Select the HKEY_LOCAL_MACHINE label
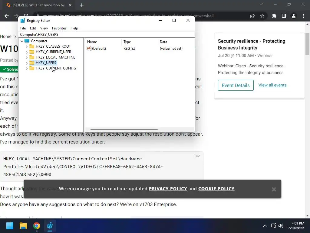Screen dimensions: 310x233 pyautogui.click(x=55, y=57)
